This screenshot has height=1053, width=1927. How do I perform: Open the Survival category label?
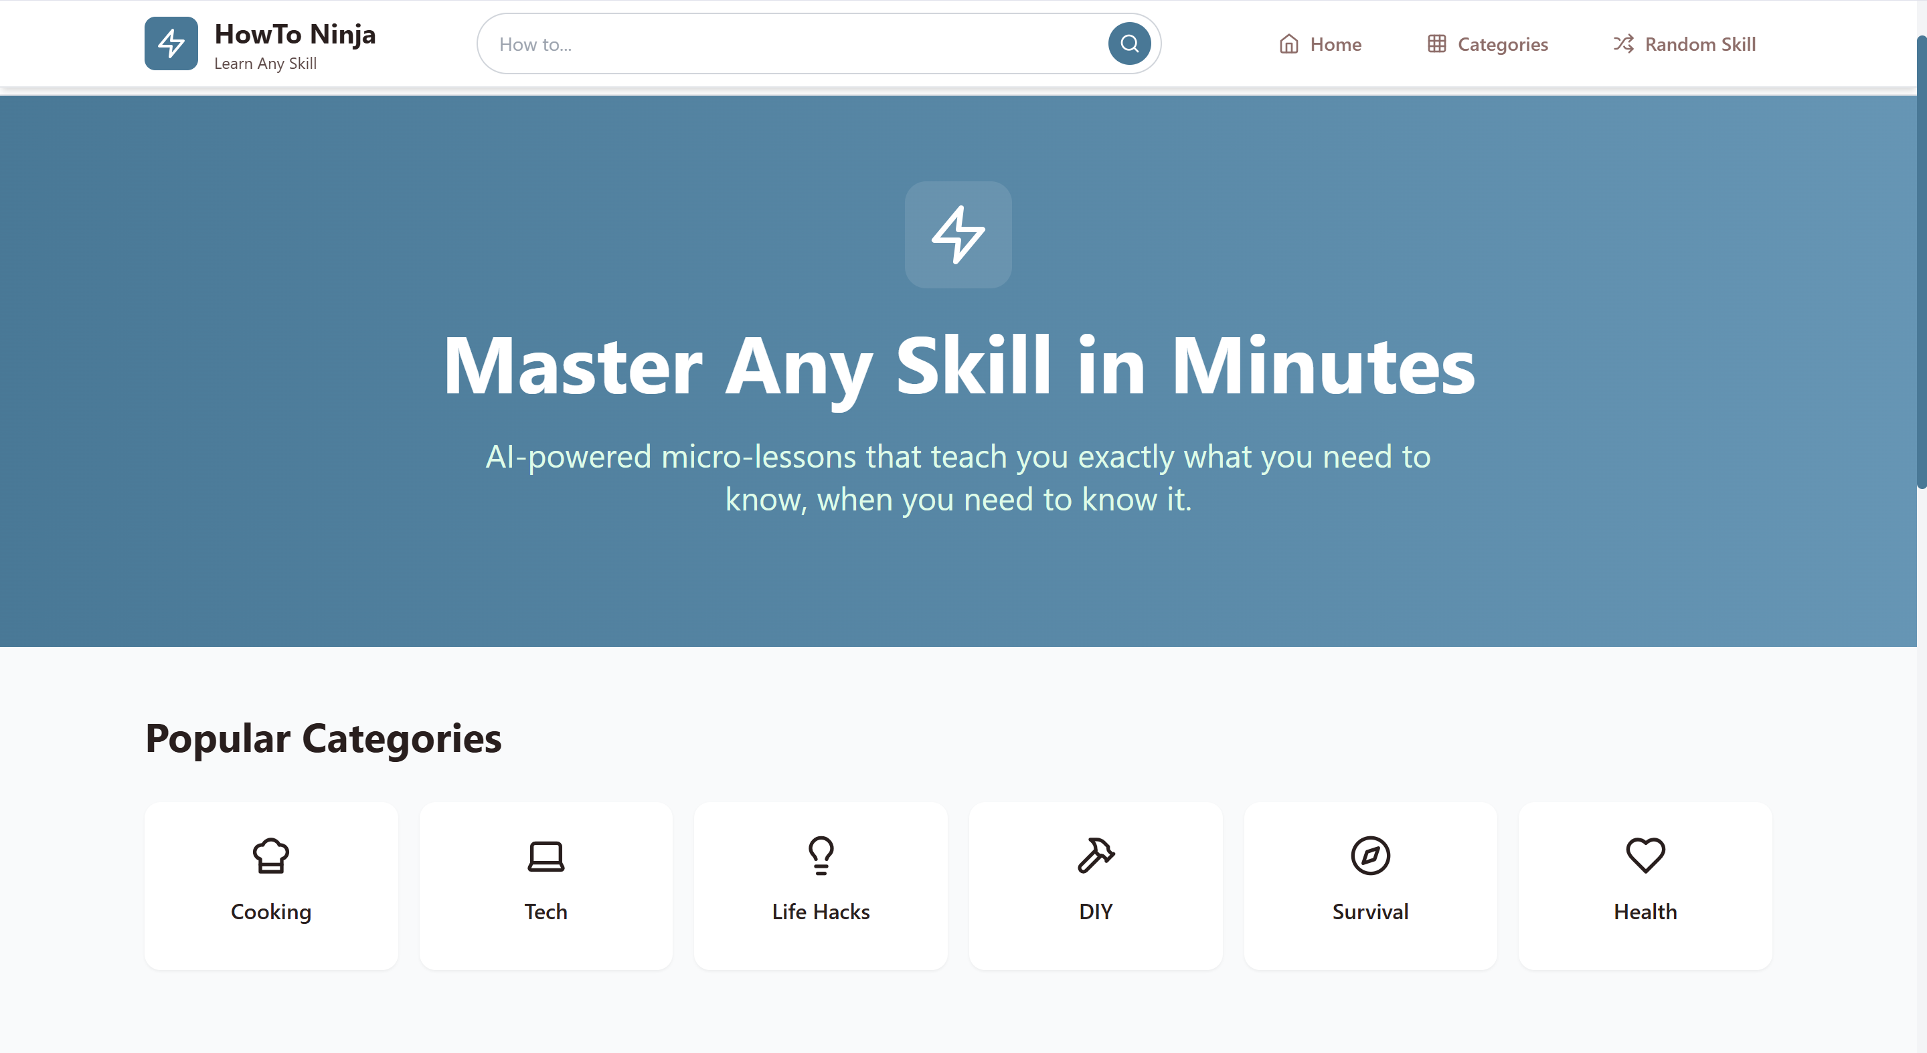pyautogui.click(x=1369, y=912)
